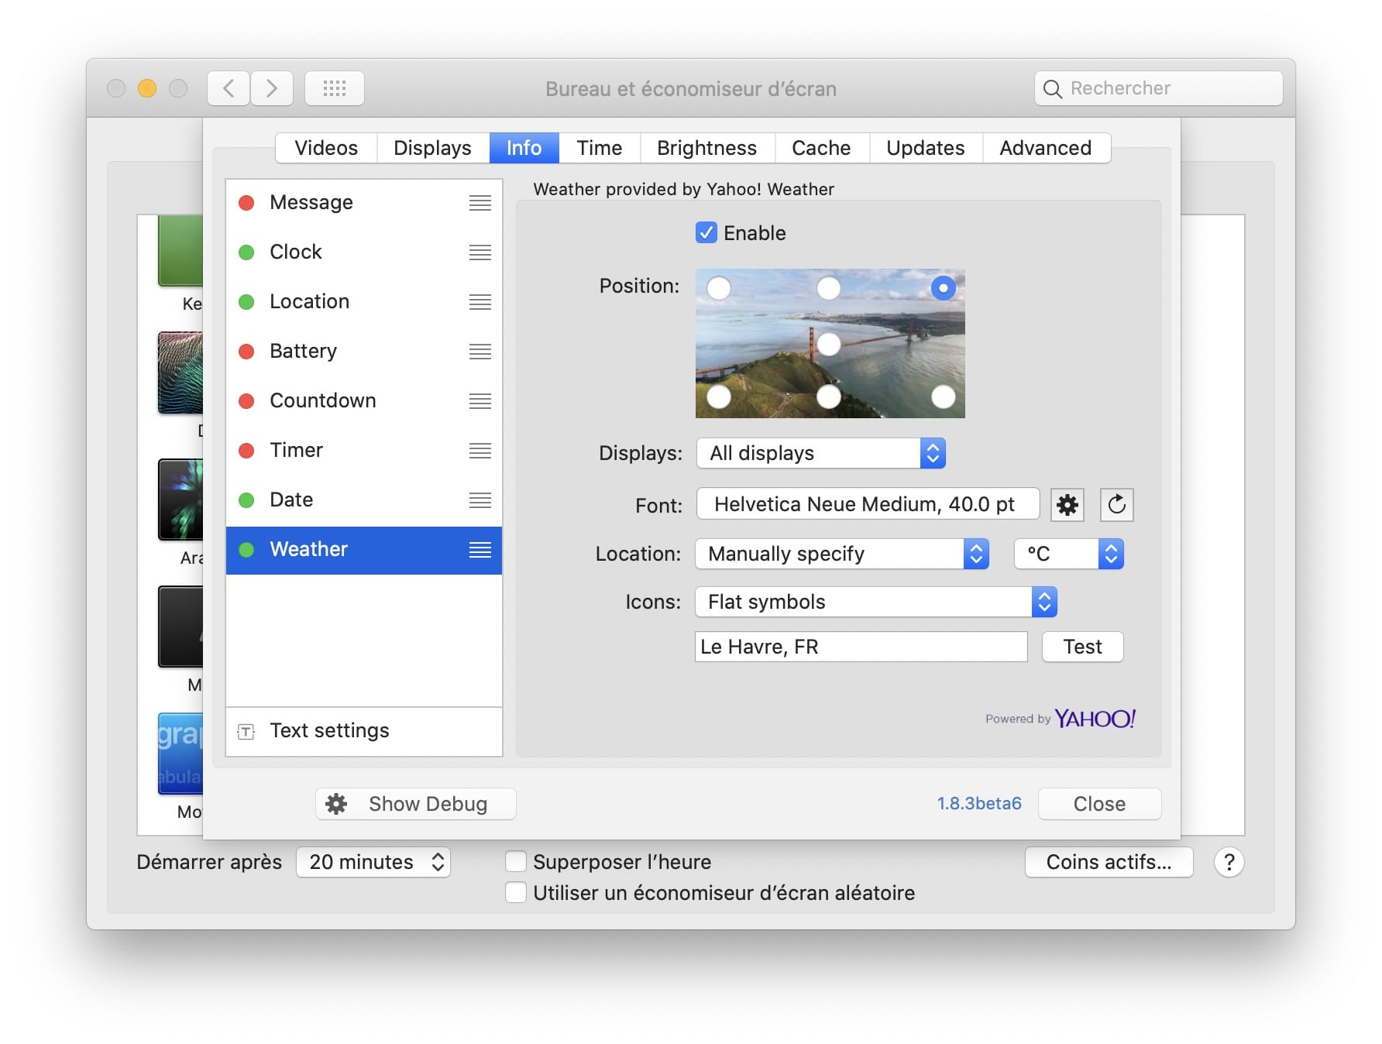Screen dimensions: 1382x1044
Task: Select the top-right position radio button
Action: (943, 288)
